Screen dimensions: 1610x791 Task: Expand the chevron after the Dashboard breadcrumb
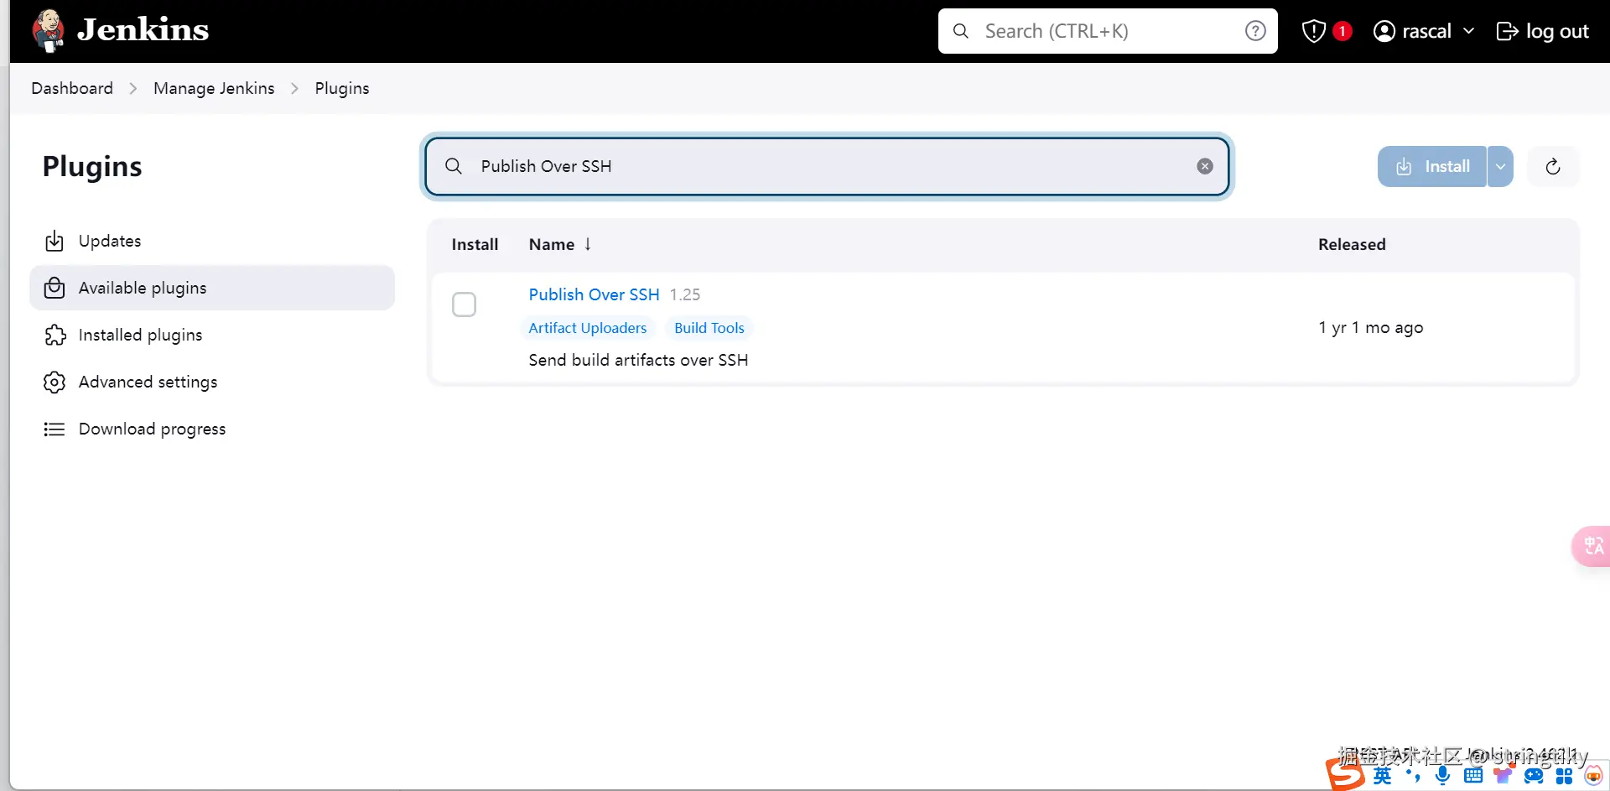pos(133,88)
